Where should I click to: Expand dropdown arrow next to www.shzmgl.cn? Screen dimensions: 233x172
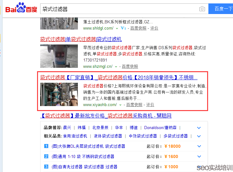coord(116,67)
